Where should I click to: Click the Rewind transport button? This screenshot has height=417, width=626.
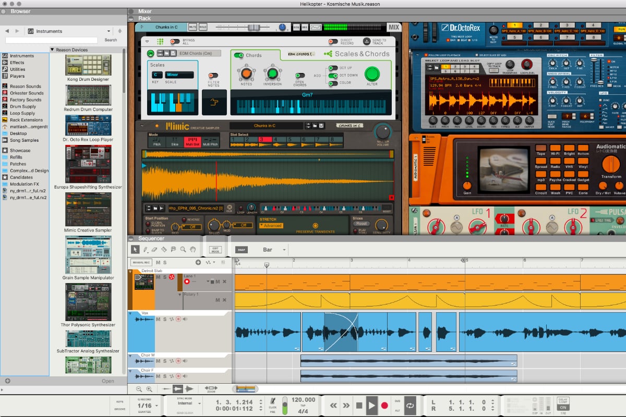332,405
